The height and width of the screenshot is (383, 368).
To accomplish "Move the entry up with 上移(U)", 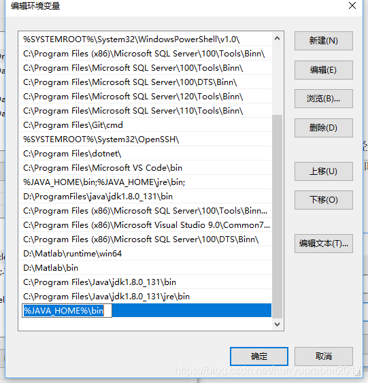I will coord(324,171).
